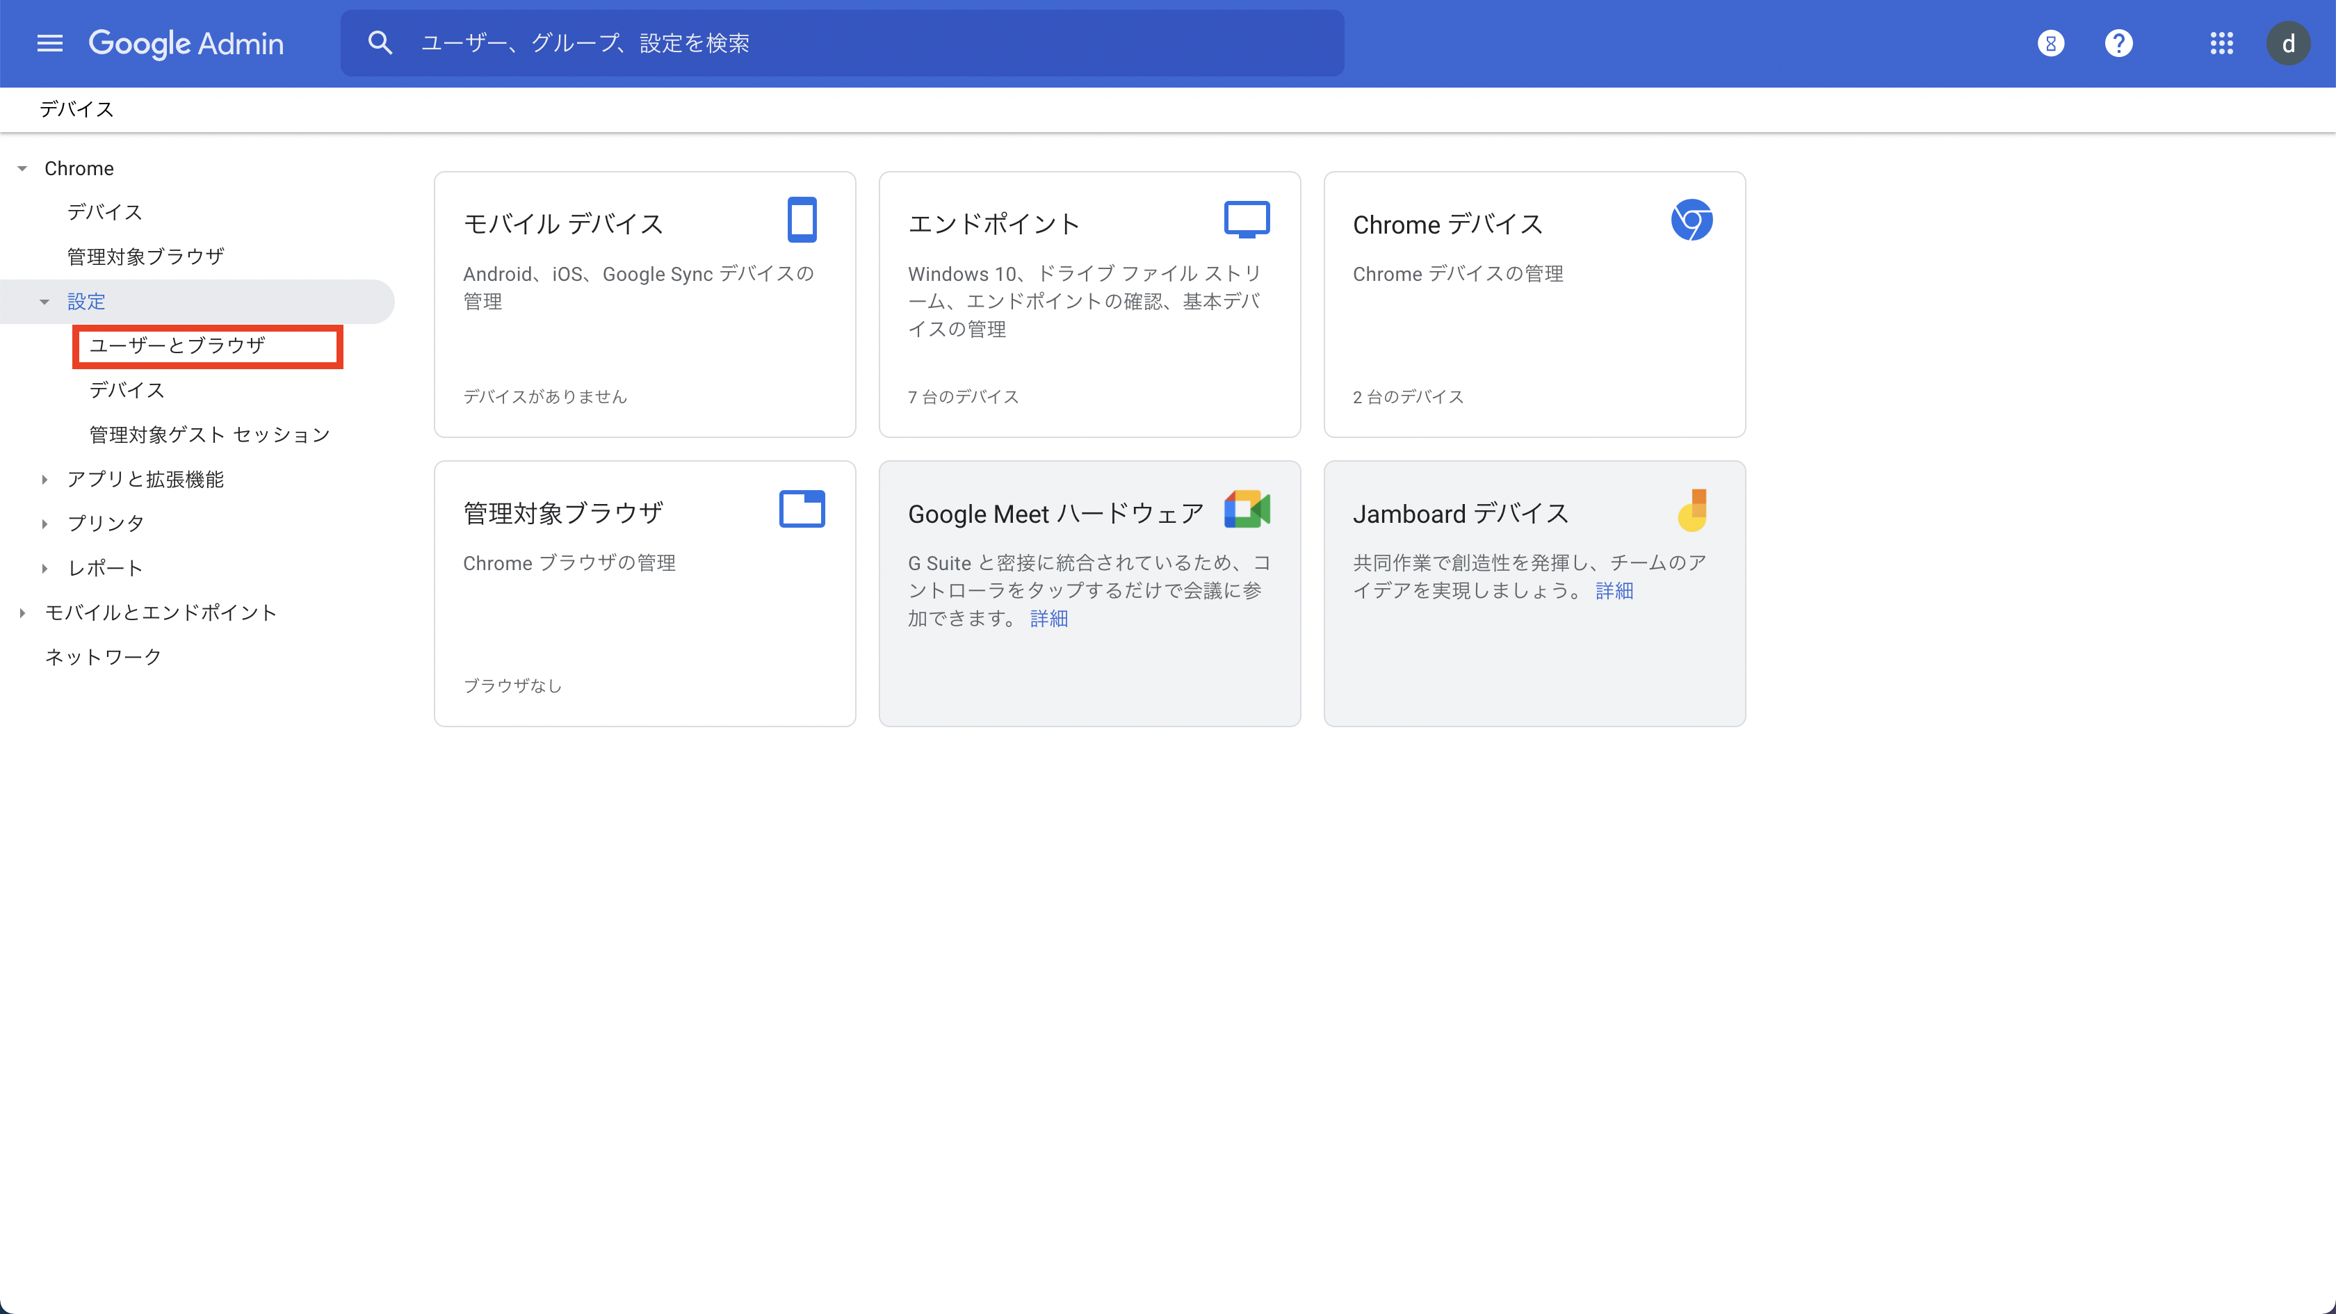Open デバイス under Chrome

(x=105, y=212)
